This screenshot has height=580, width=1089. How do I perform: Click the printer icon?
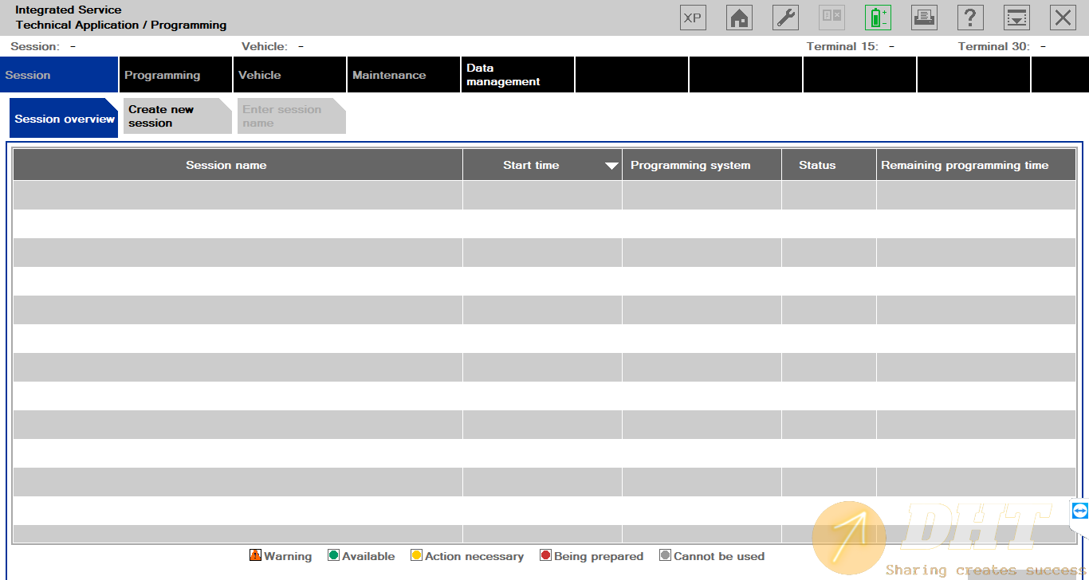click(x=924, y=18)
